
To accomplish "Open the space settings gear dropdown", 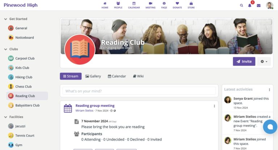I will point(264,62).
